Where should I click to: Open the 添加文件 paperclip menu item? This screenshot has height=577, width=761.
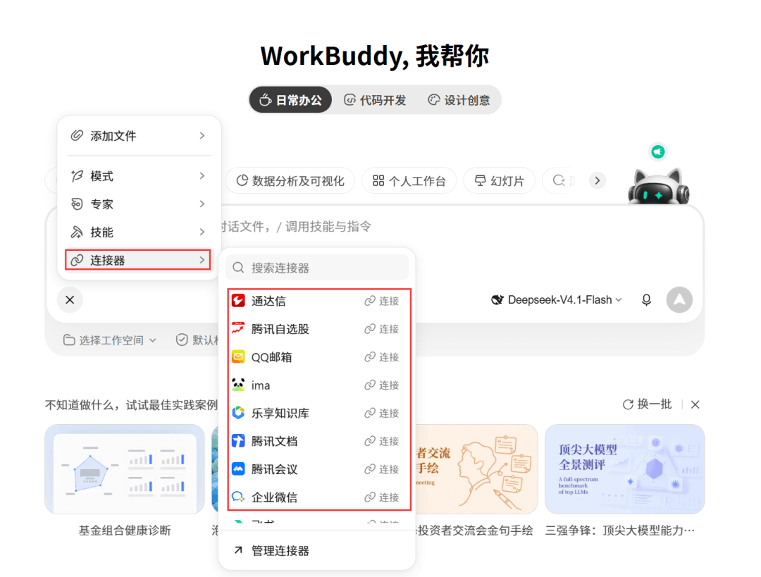point(139,136)
